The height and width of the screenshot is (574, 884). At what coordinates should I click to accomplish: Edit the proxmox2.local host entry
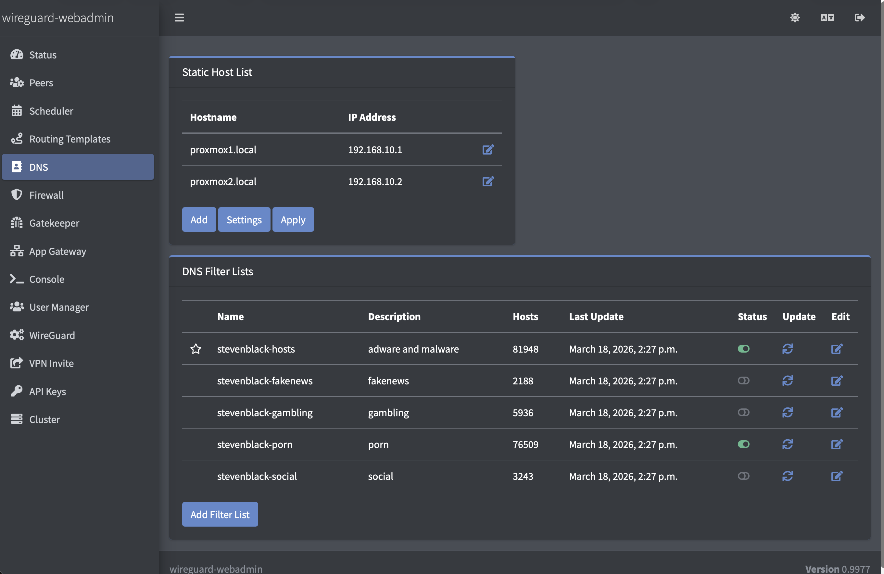click(488, 181)
